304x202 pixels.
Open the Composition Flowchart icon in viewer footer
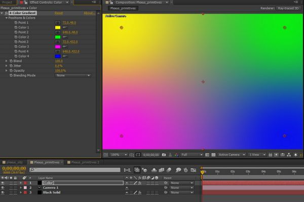click(289, 155)
